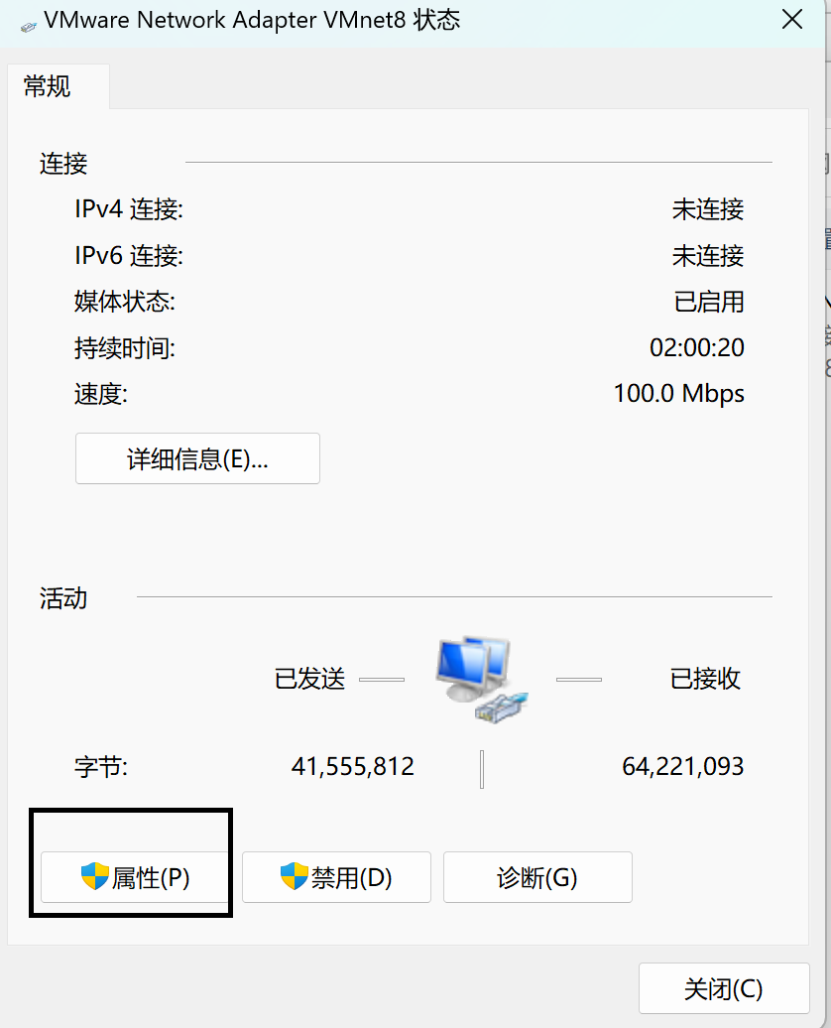This screenshot has height=1028, width=831.
Task: Click the IPv4 连接 label
Action: [129, 209]
